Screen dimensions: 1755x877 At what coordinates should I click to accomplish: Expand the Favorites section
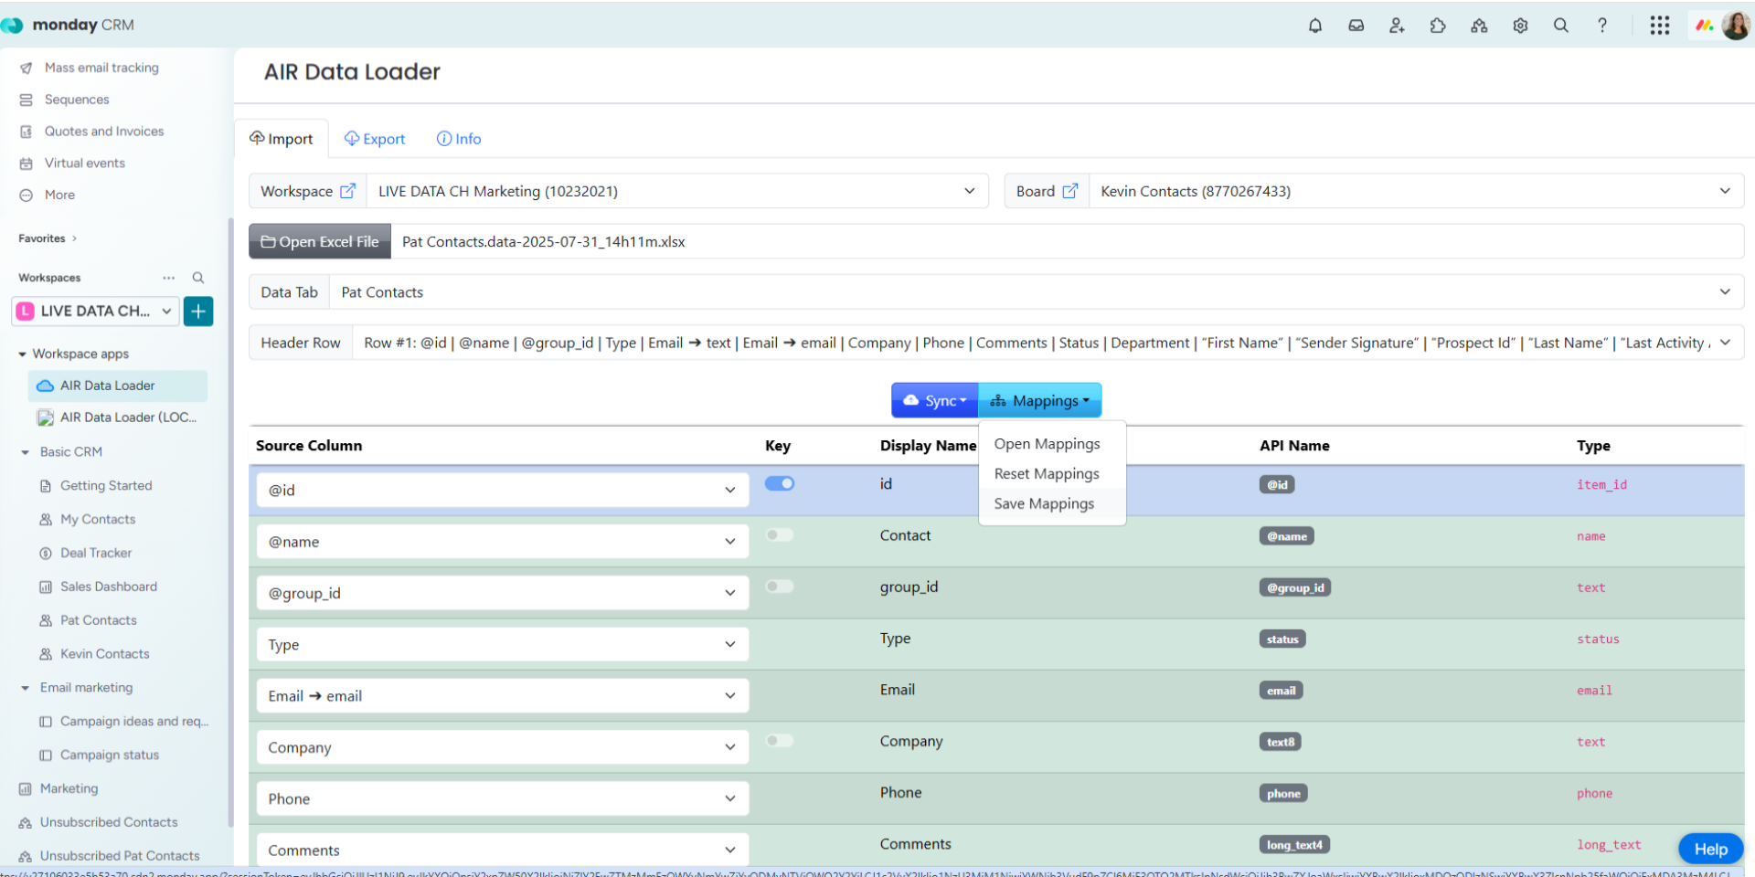pyautogui.click(x=48, y=238)
